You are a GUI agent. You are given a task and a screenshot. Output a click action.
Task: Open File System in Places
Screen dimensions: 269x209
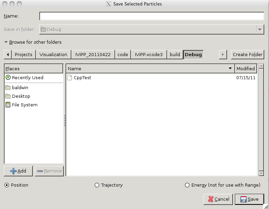(34, 105)
